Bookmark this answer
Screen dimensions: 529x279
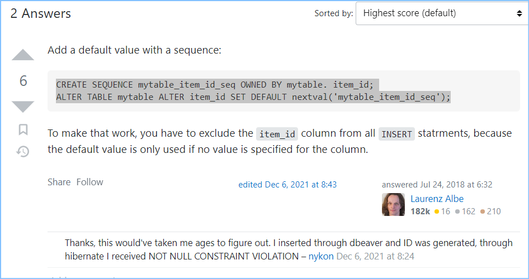(x=23, y=129)
